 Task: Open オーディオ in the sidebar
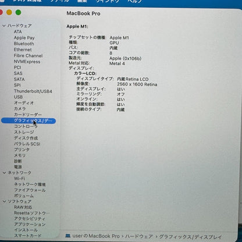pyautogui.click(x=24, y=103)
